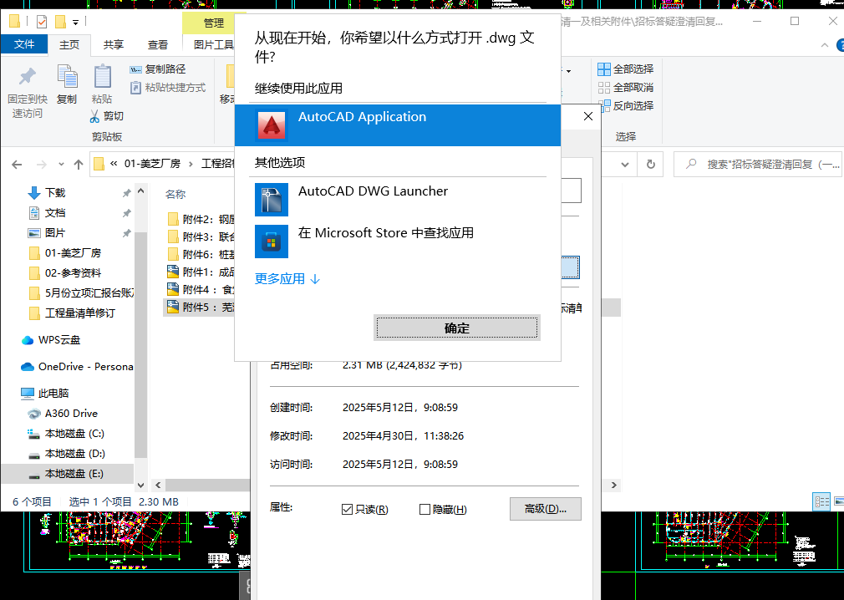Open 高级(D)... attribute settings
This screenshot has height=600, width=844.
pos(546,509)
